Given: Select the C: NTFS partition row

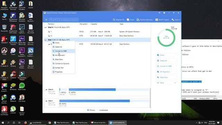Looking at the screenshot, I should point(97,36).
